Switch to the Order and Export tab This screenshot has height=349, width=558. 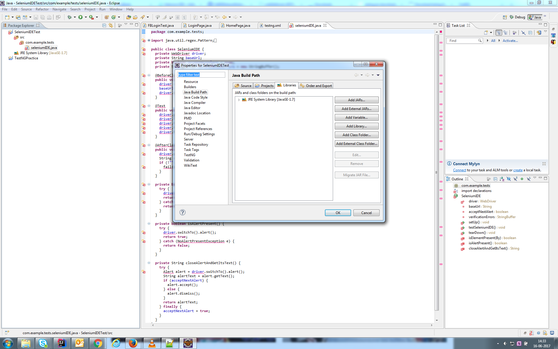[316, 86]
